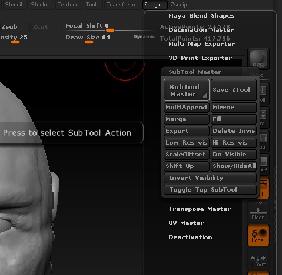Click the Mirror button

coord(234,108)
